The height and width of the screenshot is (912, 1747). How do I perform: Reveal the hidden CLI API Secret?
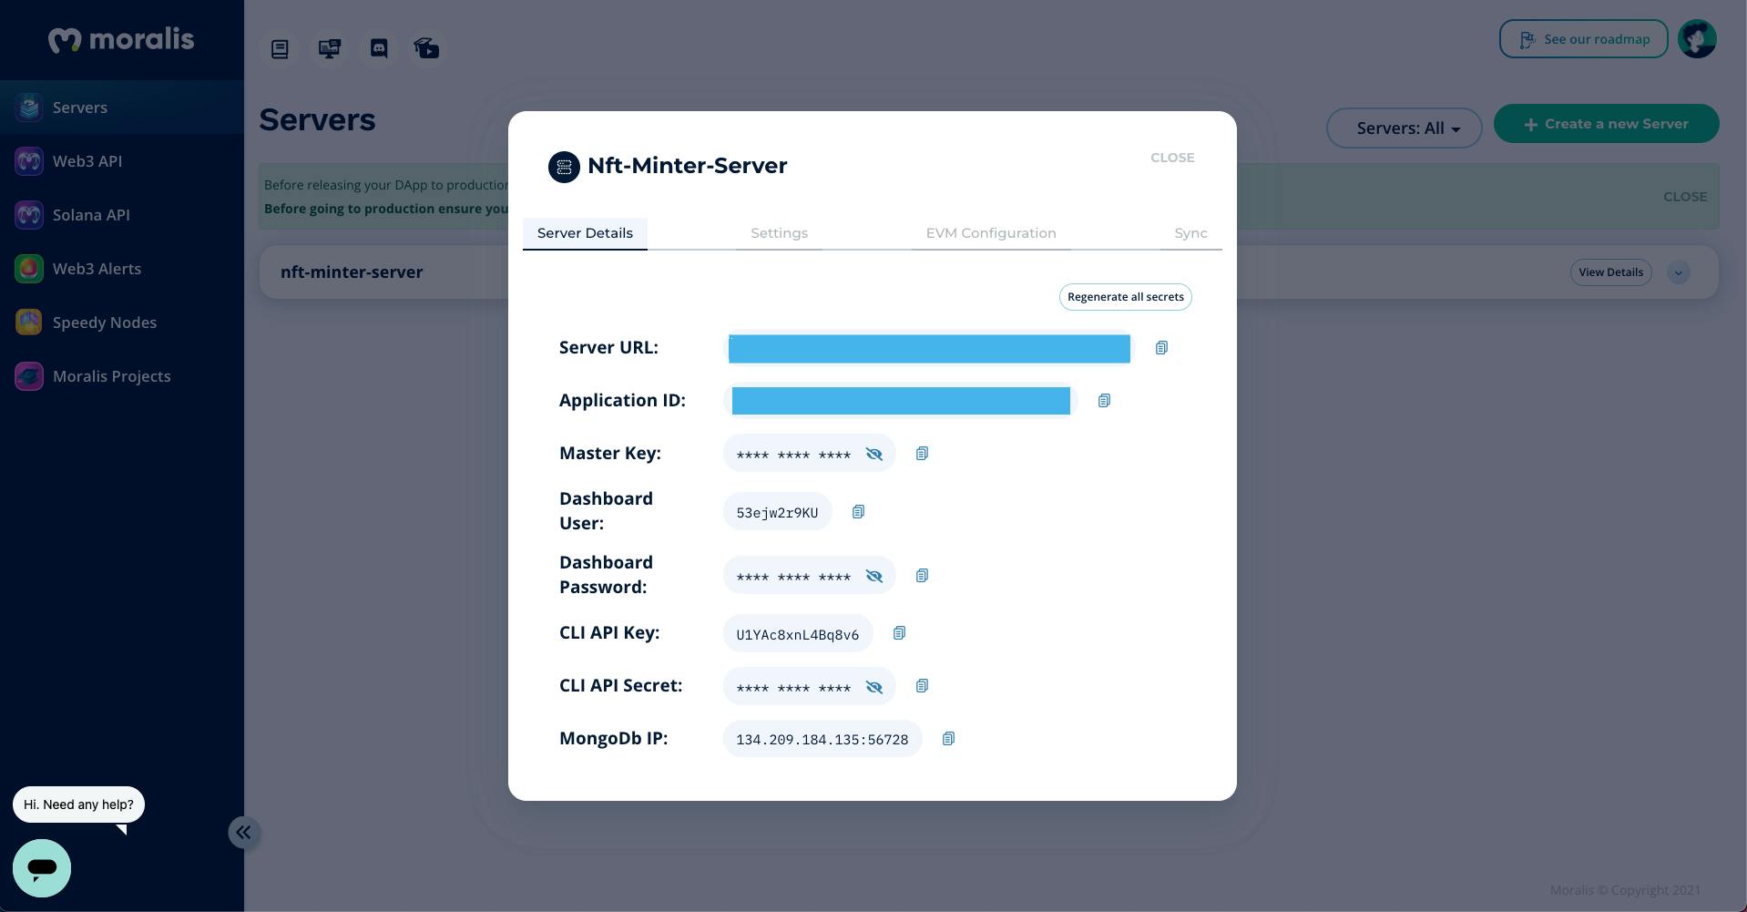[x=874, y=687]
